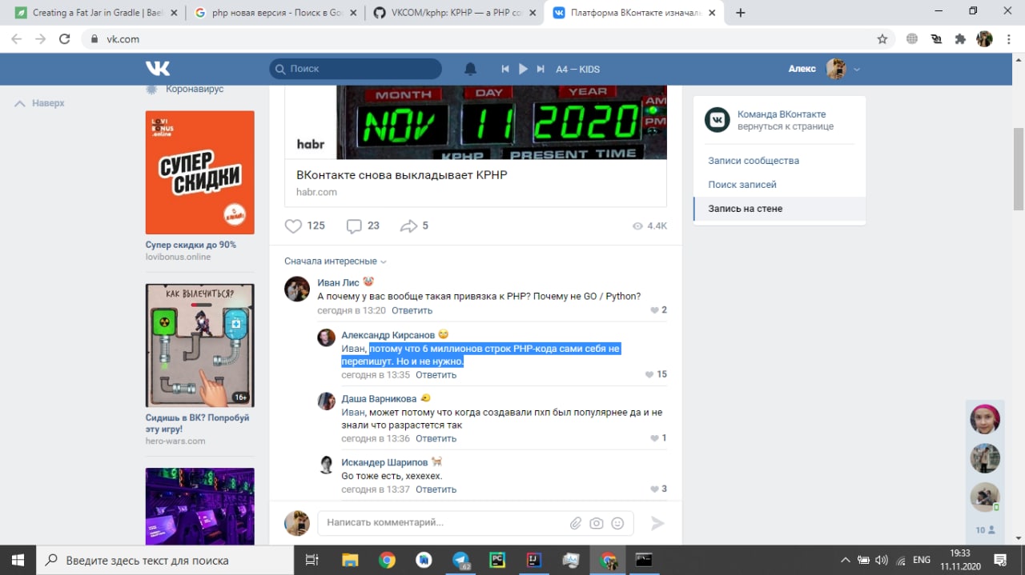Bookmark this page with the star icon
The width and height of the screenshot is (1025, 575).
click(882, 38)
